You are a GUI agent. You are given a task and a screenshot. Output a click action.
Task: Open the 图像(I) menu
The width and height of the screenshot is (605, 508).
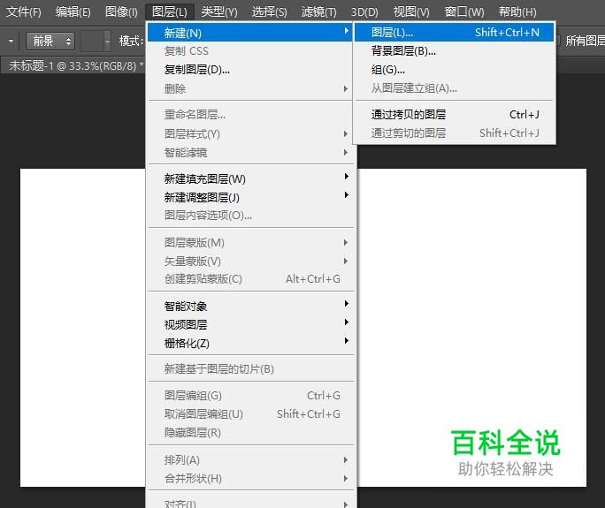(121, 12)
